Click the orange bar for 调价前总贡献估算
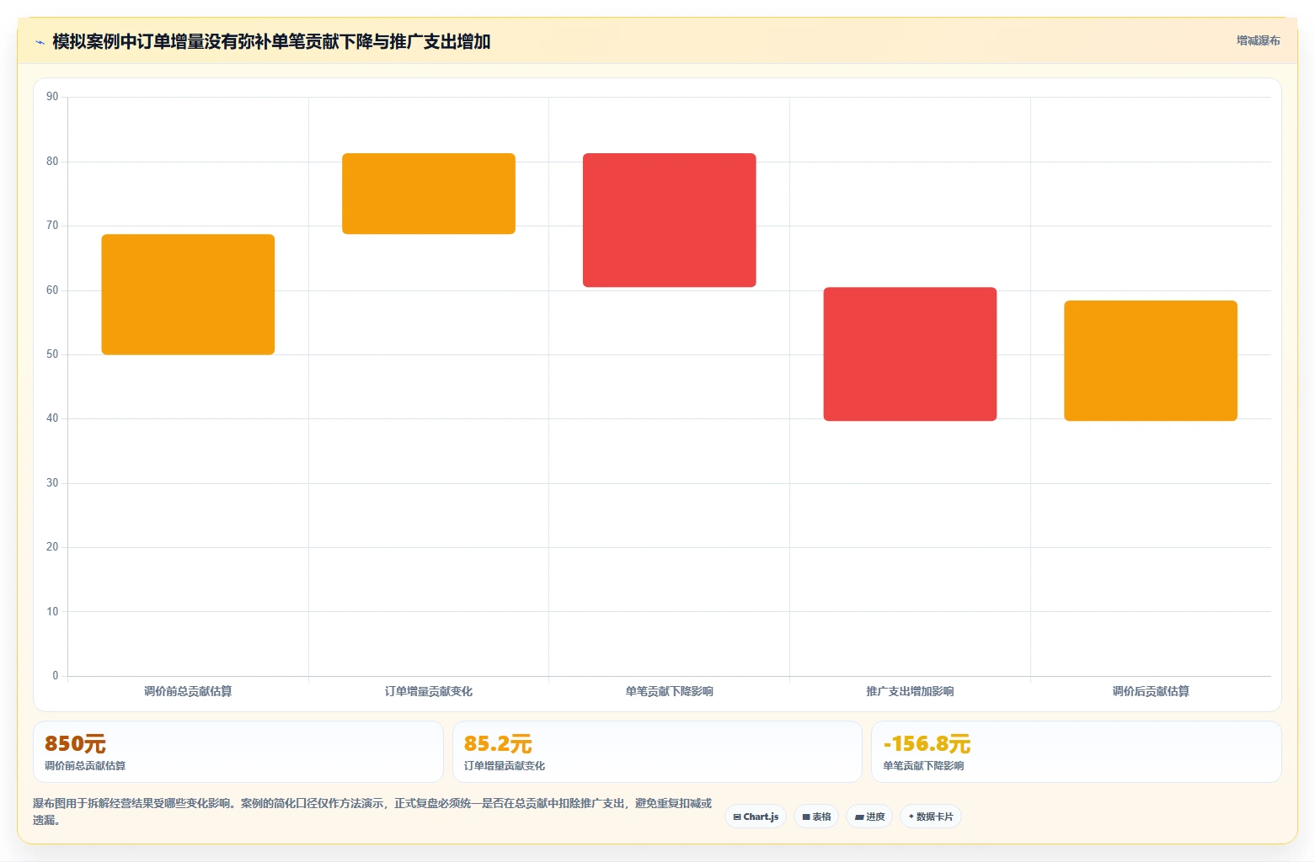 click(188, 295)
